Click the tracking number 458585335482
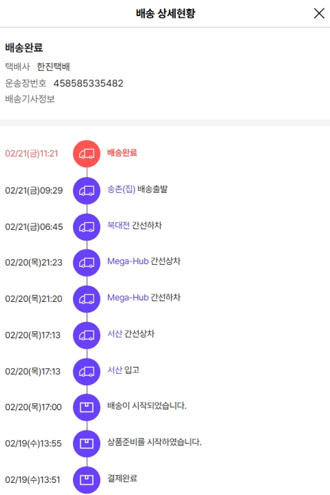 click(88, 83)
